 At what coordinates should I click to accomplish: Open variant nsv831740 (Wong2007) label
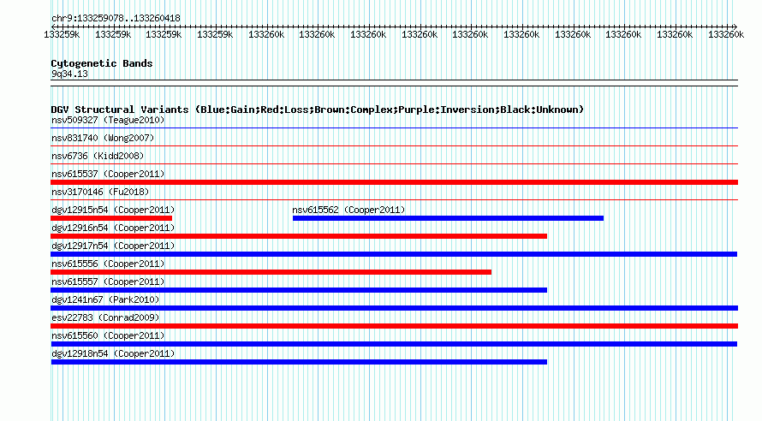coord(103,138)
